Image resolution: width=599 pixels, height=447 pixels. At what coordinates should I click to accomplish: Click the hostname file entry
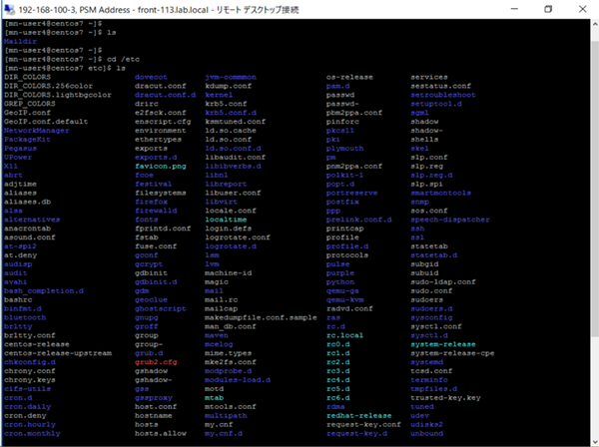point(154,415)
